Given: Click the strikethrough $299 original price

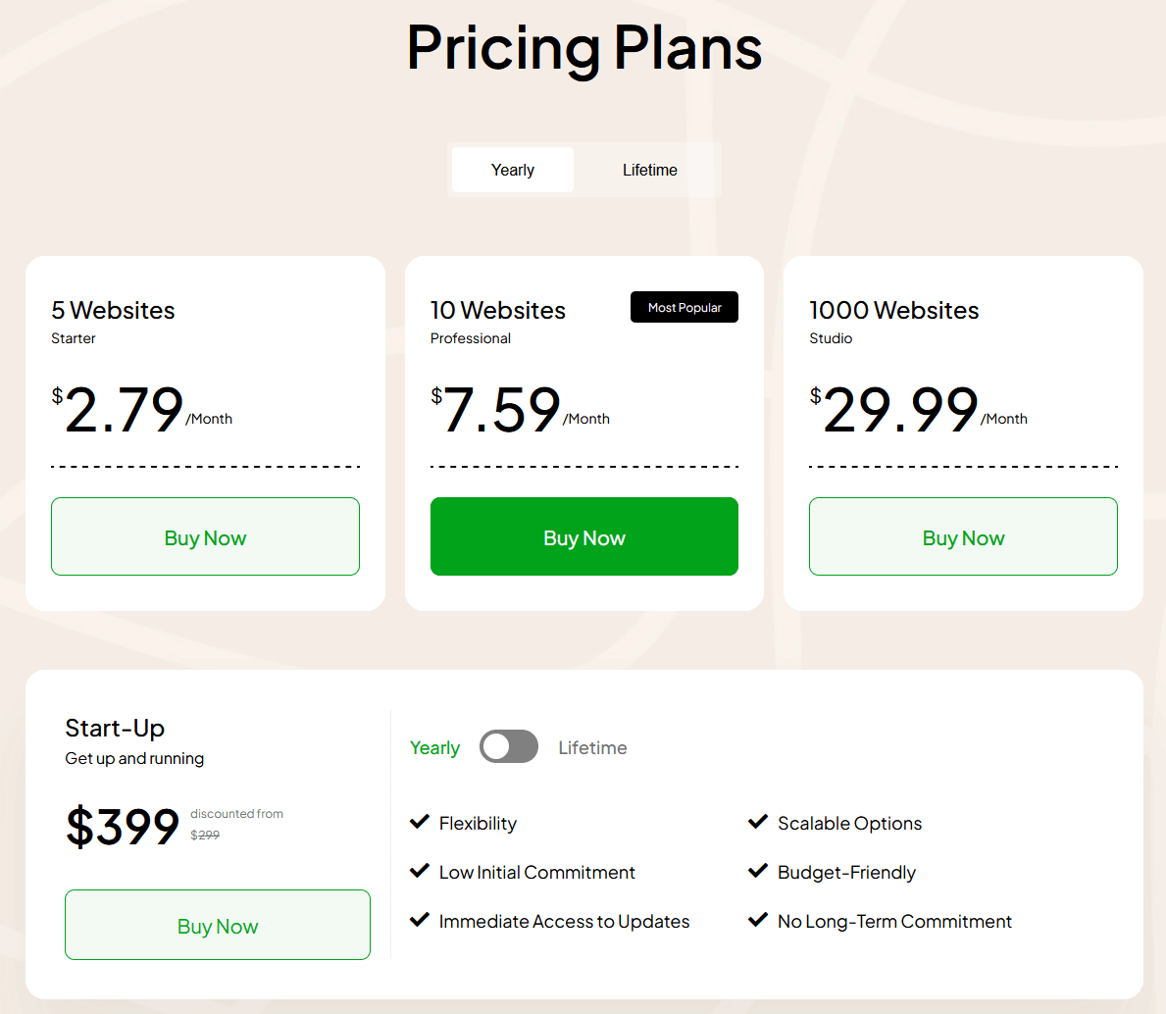Looking at the screenshot, I should 205,836.
